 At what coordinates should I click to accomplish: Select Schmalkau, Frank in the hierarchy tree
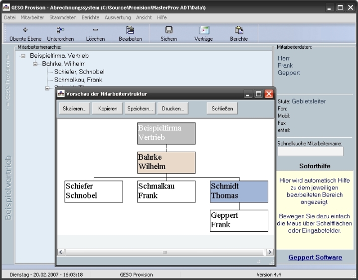click(x=78, y=80)
